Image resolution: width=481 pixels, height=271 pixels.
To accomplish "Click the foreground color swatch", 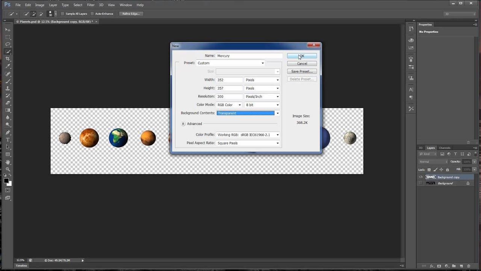I will (x=6, y=181).
